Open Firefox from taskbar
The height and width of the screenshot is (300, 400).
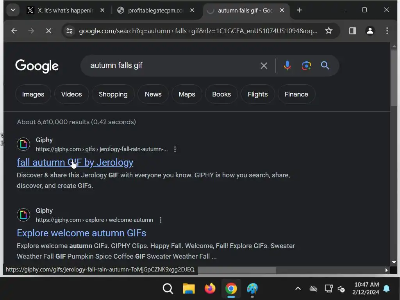point(210,289)
